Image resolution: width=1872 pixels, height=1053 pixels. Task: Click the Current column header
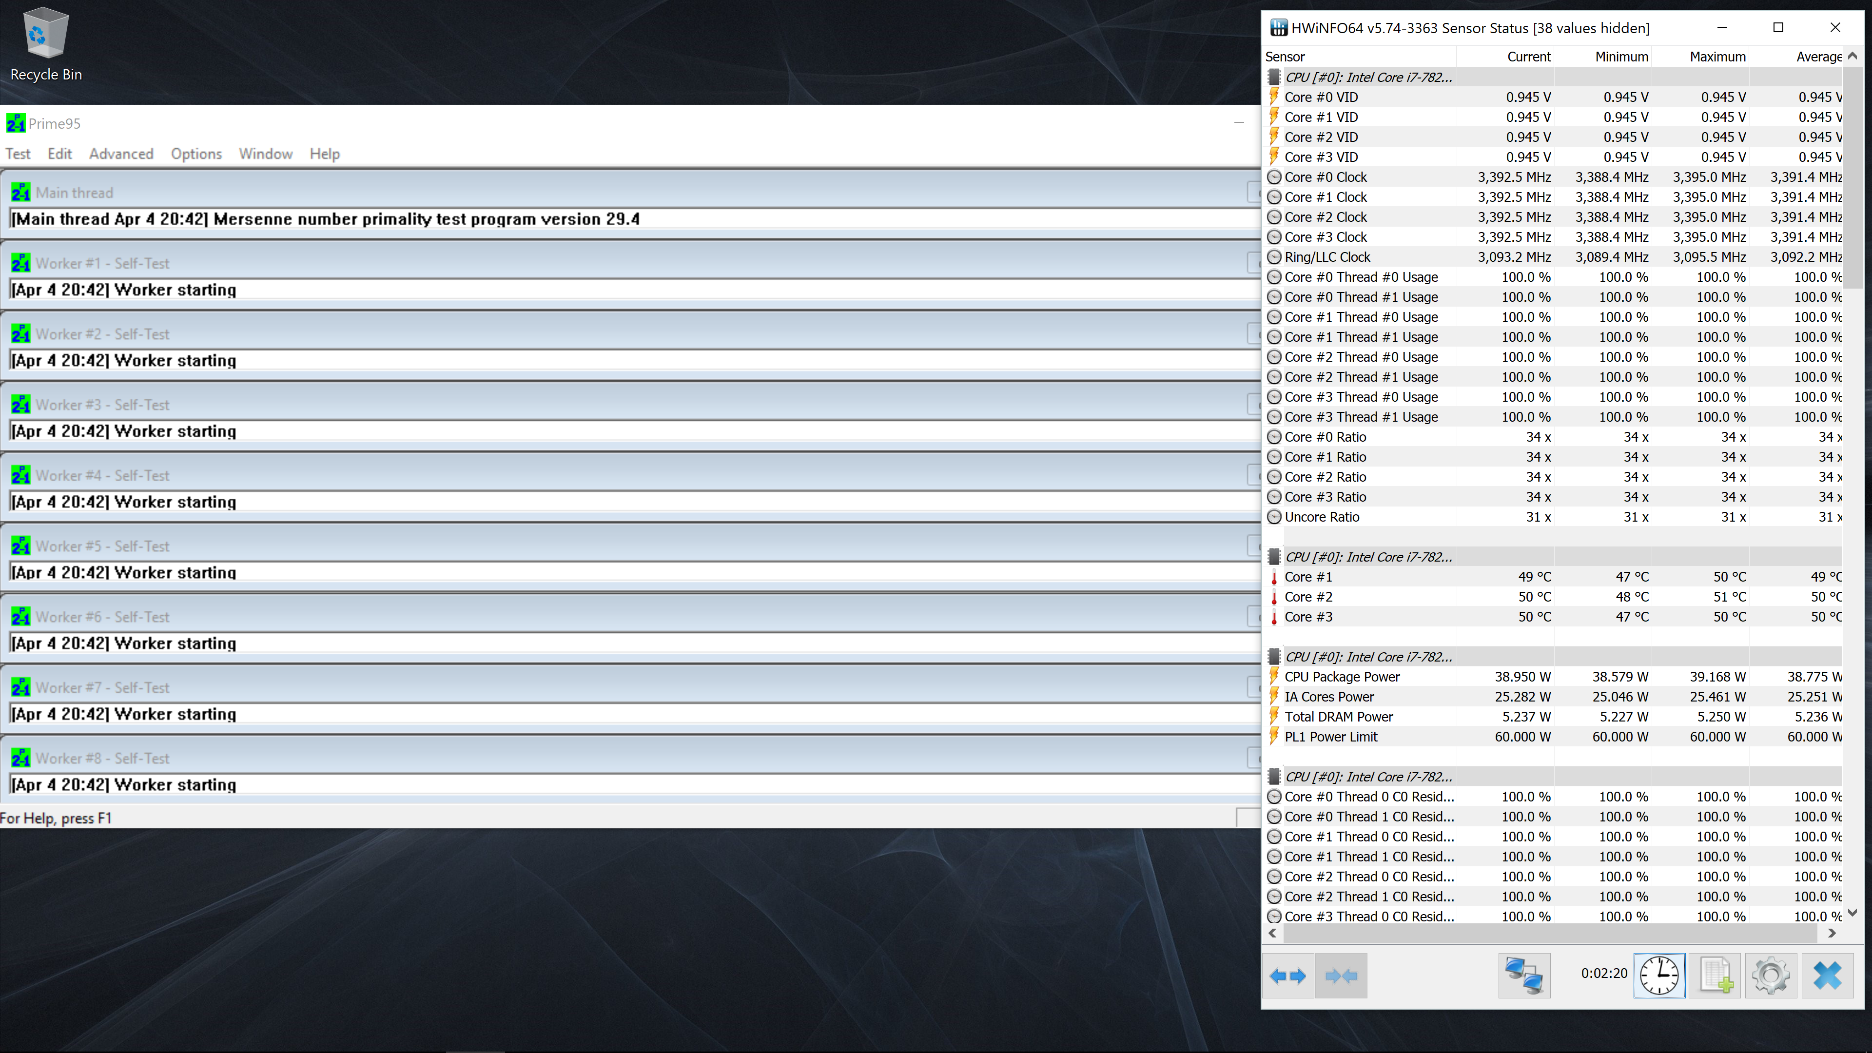point(1505,57)
